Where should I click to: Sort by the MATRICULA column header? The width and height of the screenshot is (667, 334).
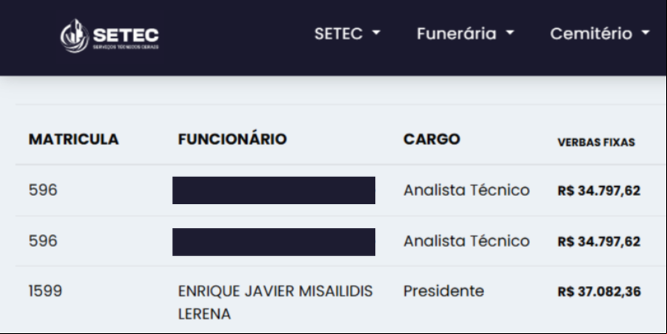(x=73, y=139)
